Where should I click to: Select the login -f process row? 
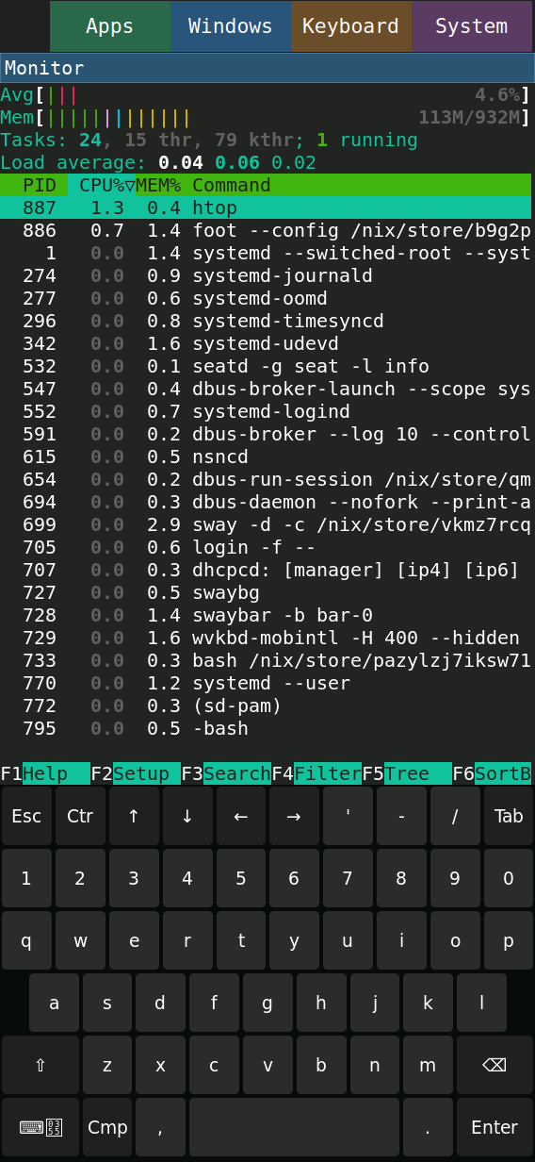[x=266, y=547]
